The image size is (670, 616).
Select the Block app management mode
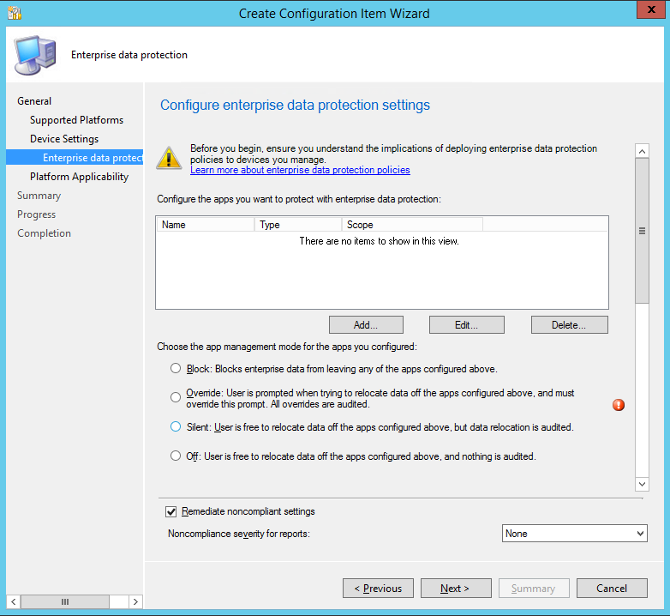pyautogui.click(x=176, y=369)
